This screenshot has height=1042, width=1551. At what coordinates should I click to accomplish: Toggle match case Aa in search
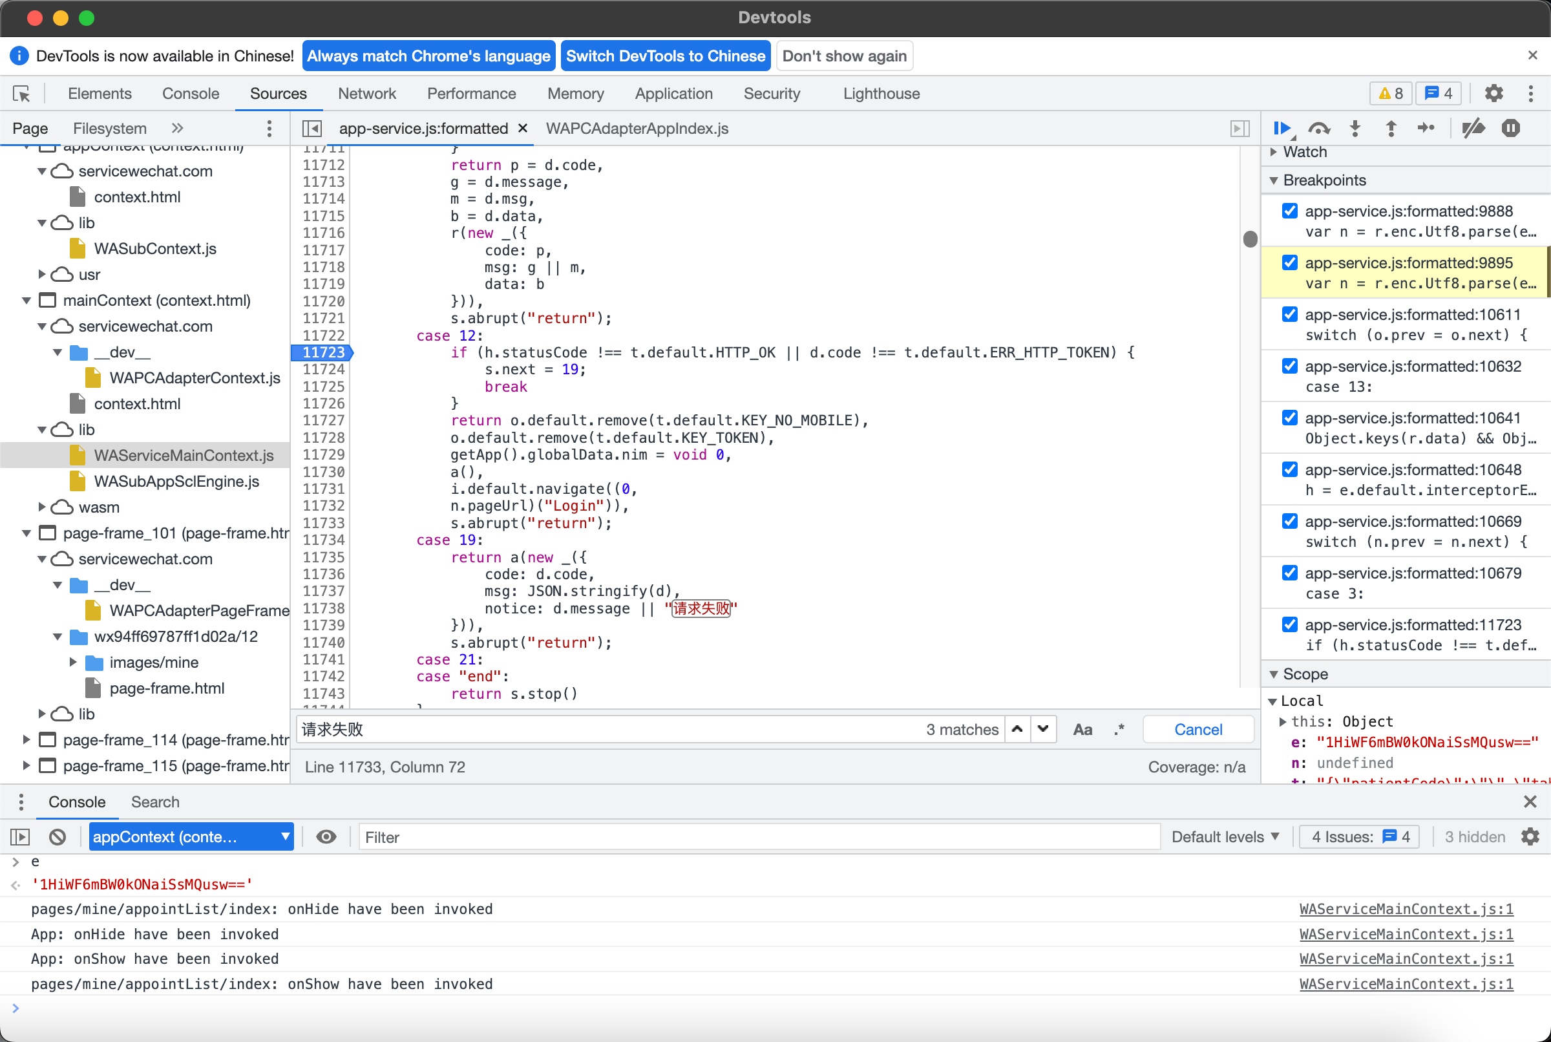1082,729
